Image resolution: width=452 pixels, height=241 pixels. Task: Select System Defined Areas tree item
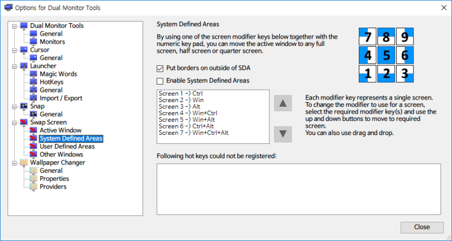pyautogui.click(x=71, y=138)
